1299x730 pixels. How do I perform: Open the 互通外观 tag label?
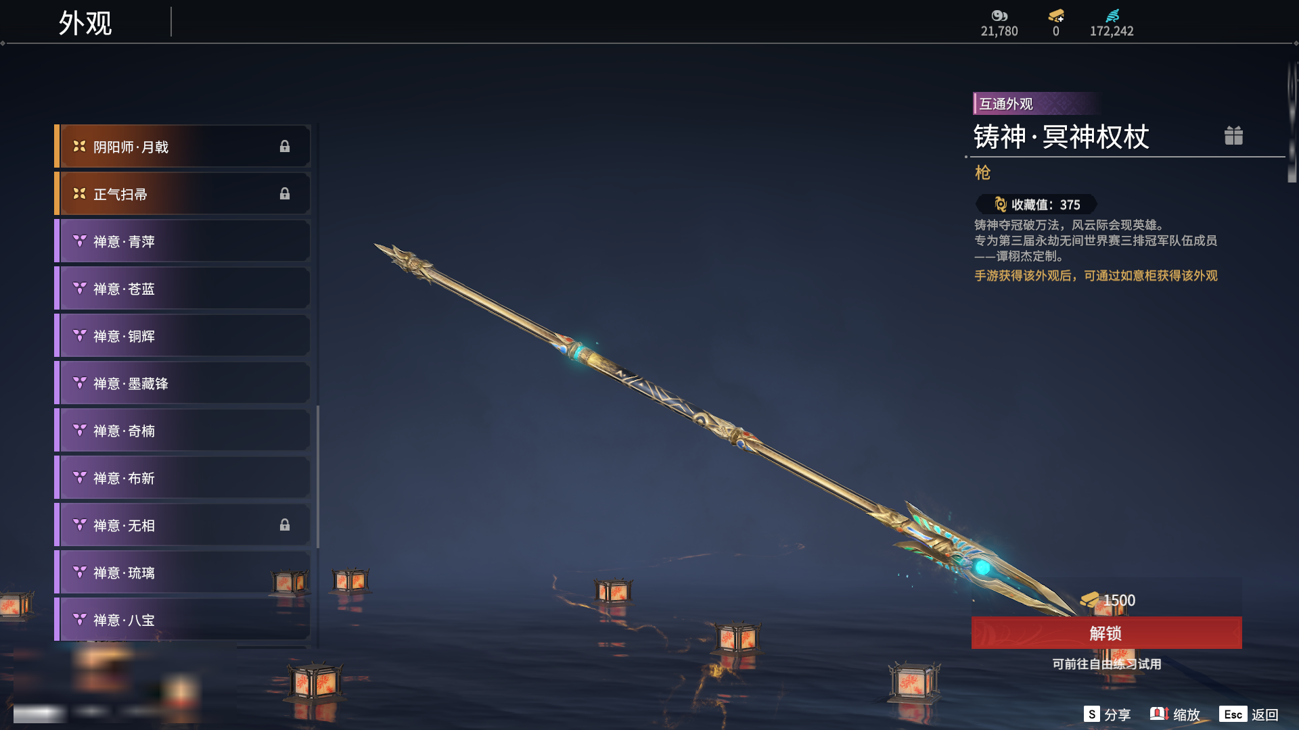1006,104
